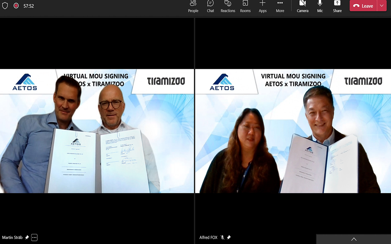Toggle the Mic

point(320,6)
